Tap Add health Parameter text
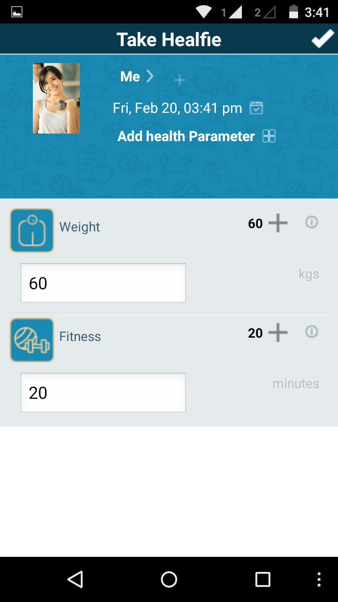The width and height of the screenshot is (338, 602). (x=186, y=136)
